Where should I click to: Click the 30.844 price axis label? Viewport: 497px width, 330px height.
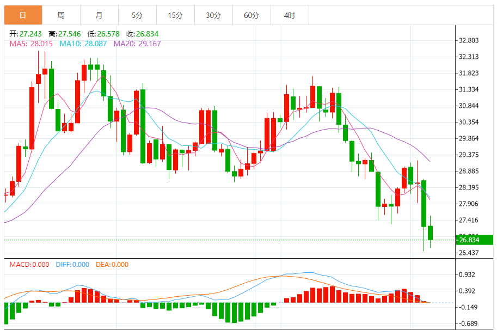pyautogui.click(x=469, y=106)
